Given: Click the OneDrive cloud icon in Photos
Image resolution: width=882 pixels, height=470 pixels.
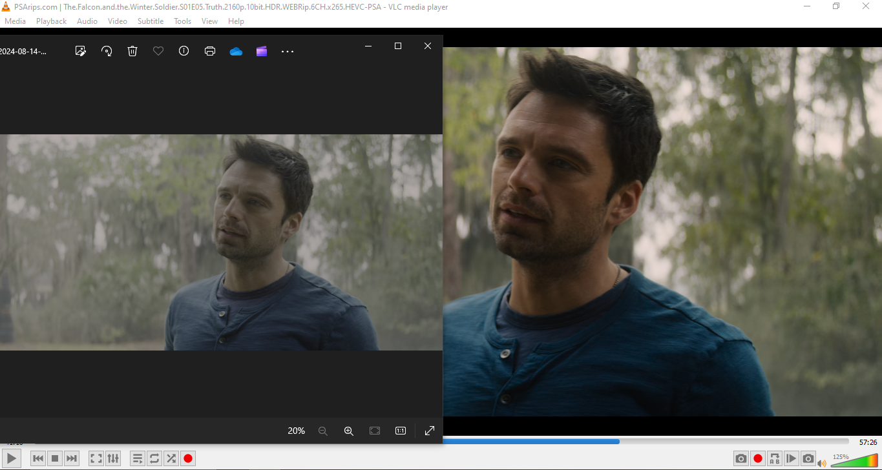Looking at the screenshot, I should click(236, 51).
